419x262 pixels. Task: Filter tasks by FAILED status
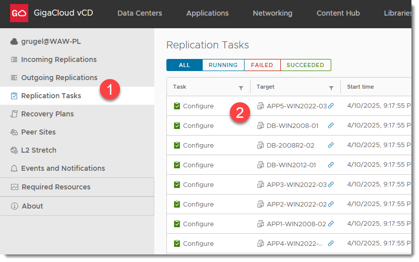[x=262, y=65]
